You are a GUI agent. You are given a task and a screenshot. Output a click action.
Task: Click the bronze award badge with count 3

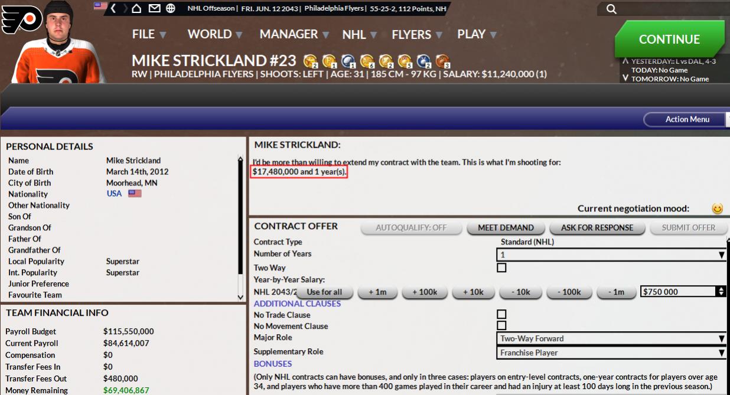click(443, 61)
